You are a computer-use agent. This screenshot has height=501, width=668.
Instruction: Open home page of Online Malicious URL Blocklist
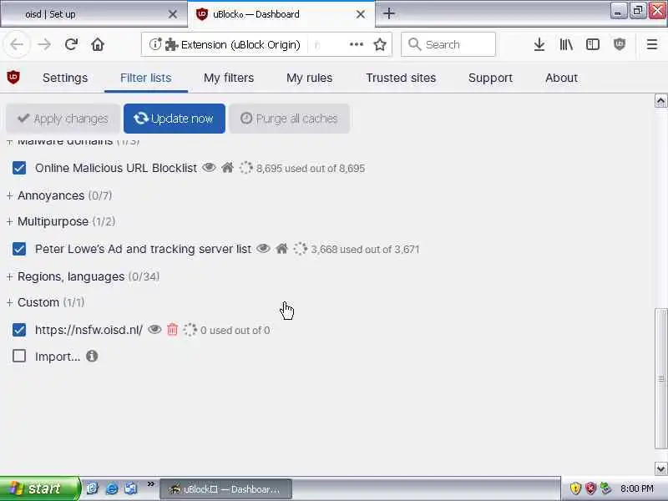pos(227,168)
